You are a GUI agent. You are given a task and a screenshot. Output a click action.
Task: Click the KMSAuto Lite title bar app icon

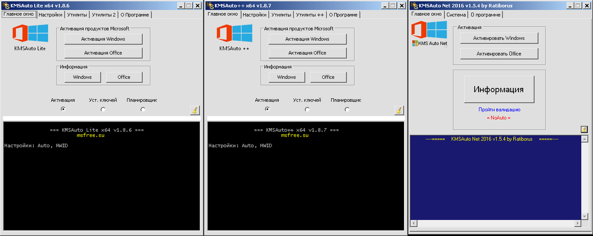click(6, 6)
